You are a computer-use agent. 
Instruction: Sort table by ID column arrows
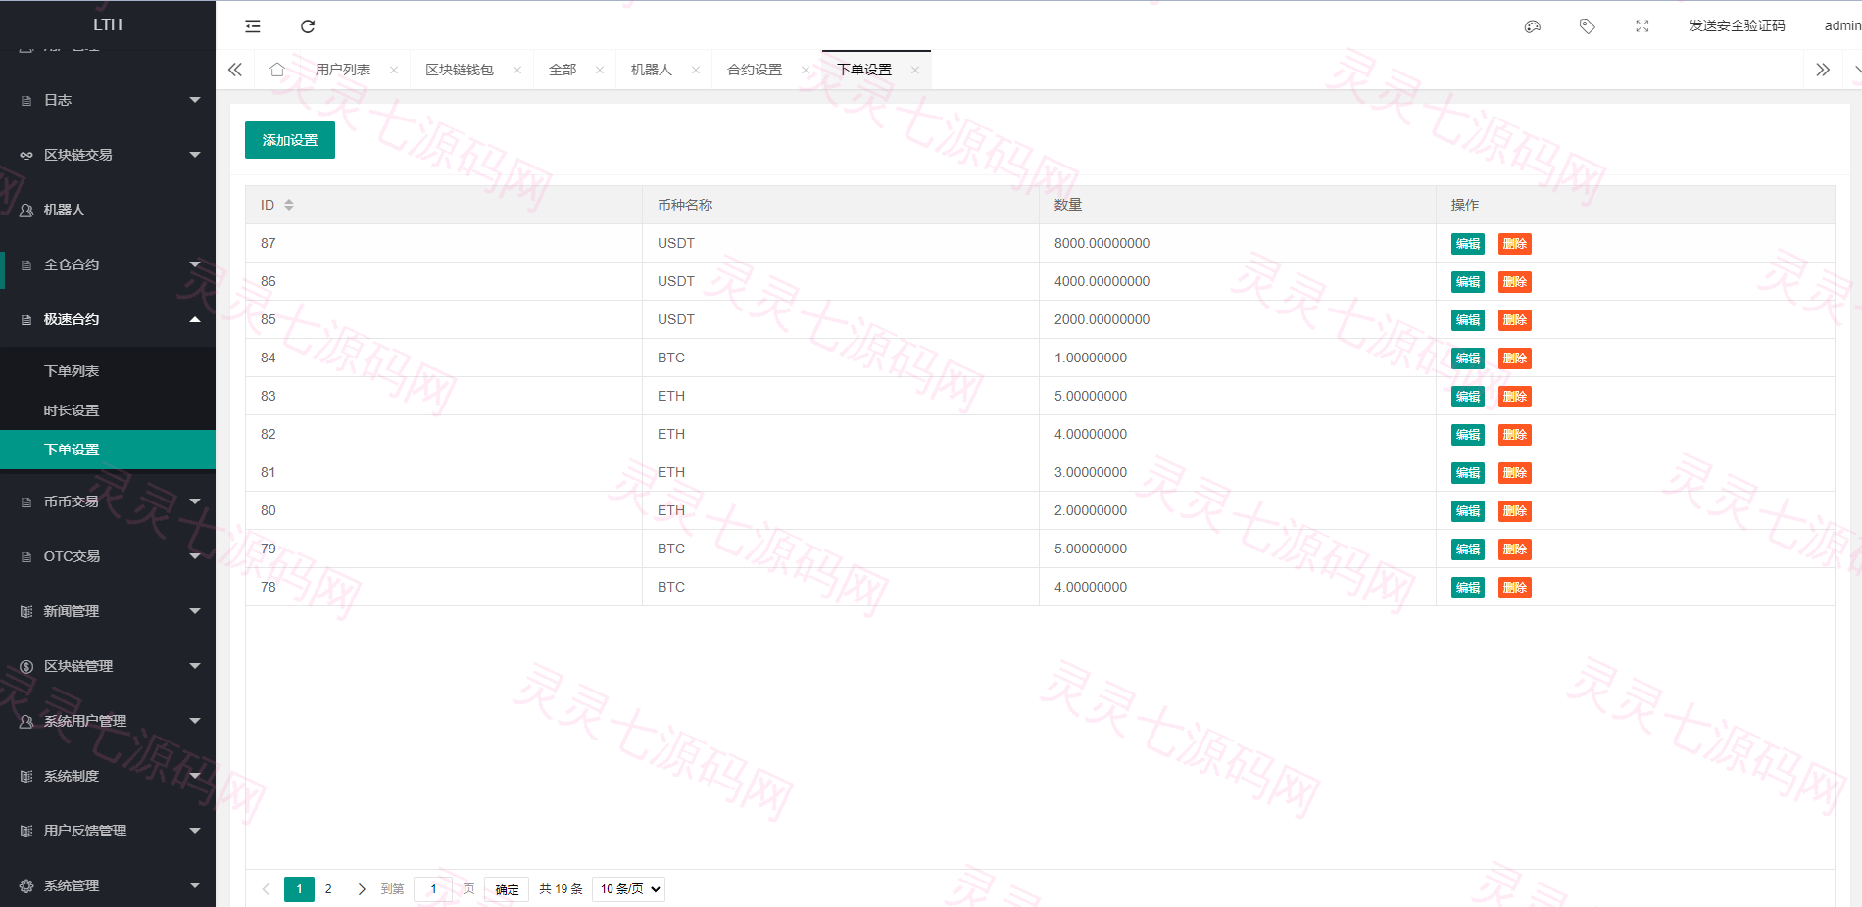point(289,205)
